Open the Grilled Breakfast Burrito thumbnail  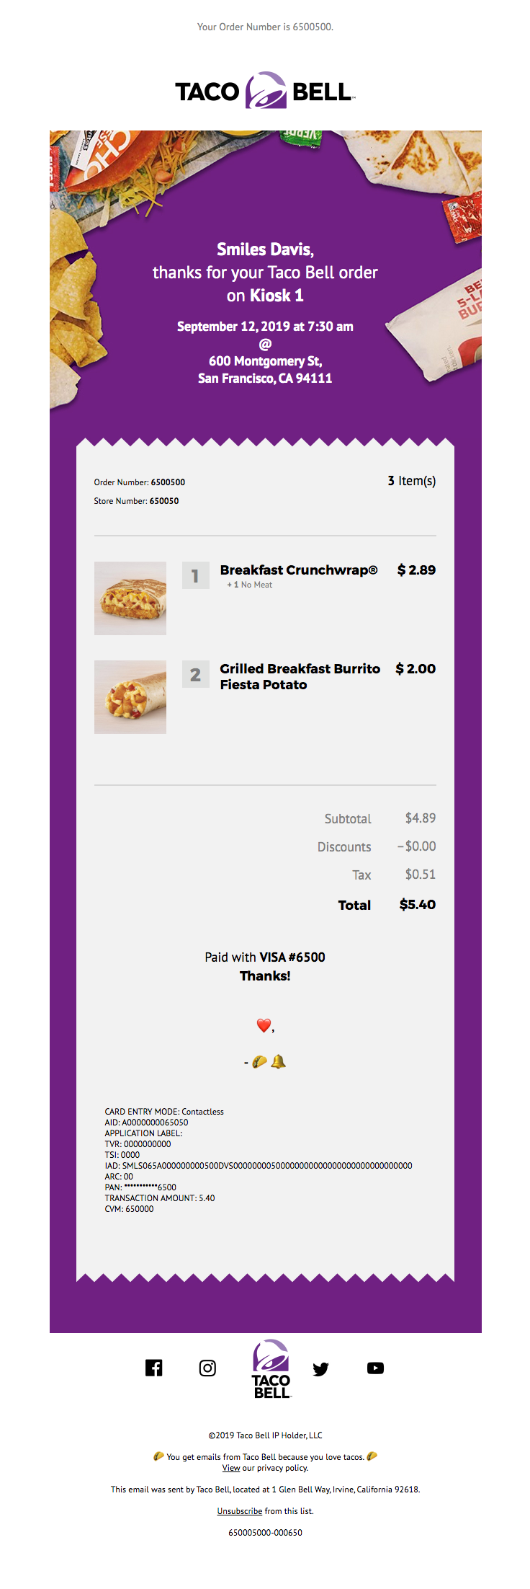click(130, 697)
